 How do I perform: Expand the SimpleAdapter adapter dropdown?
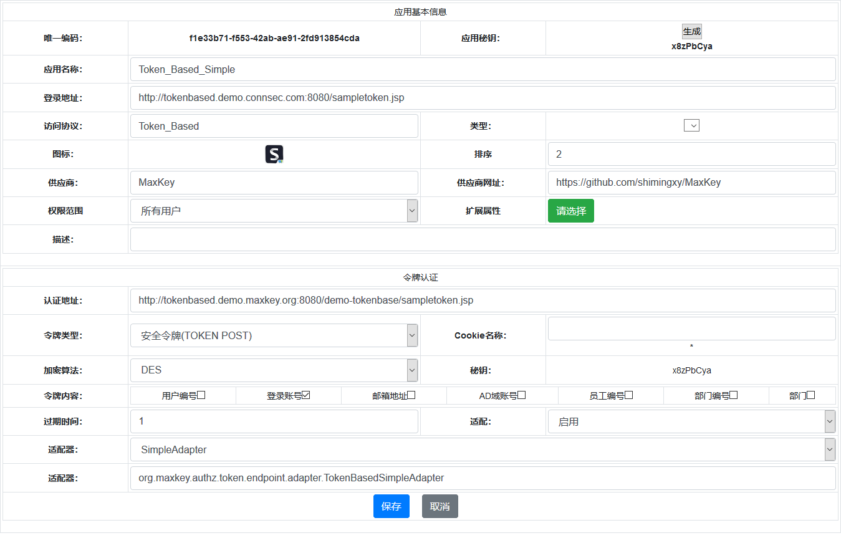pos(483,449)
